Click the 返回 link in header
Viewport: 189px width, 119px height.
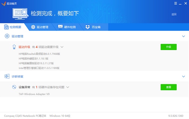click(x=174, y=14)
